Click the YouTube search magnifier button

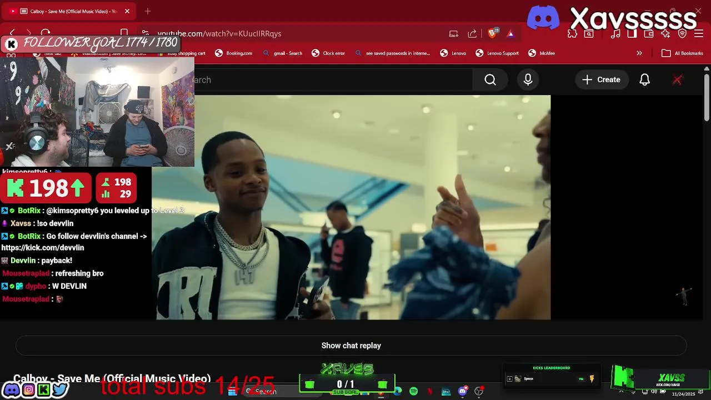pyautogui.click(x=490, y=80)
